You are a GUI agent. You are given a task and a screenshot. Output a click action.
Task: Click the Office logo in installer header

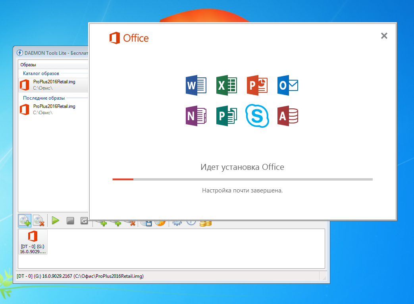pos(129,38)
